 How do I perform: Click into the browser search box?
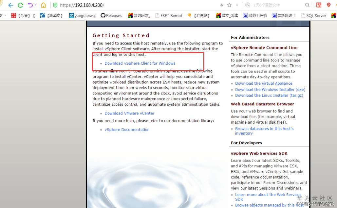point(277,5)
